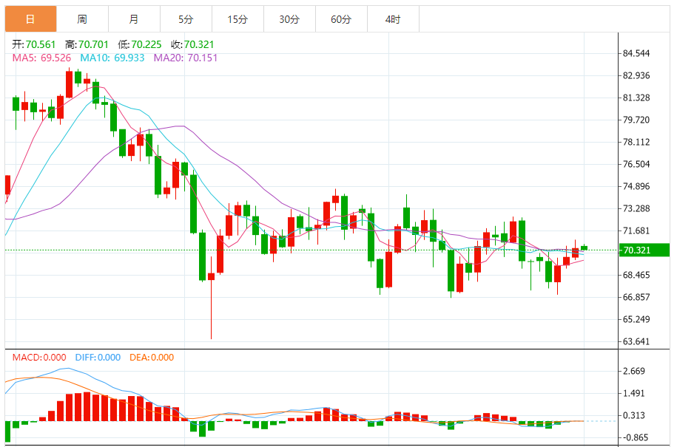Click the 0.313 MACD axis label
The height and width of the screenshot is (447, 677).
pos(634,415)
